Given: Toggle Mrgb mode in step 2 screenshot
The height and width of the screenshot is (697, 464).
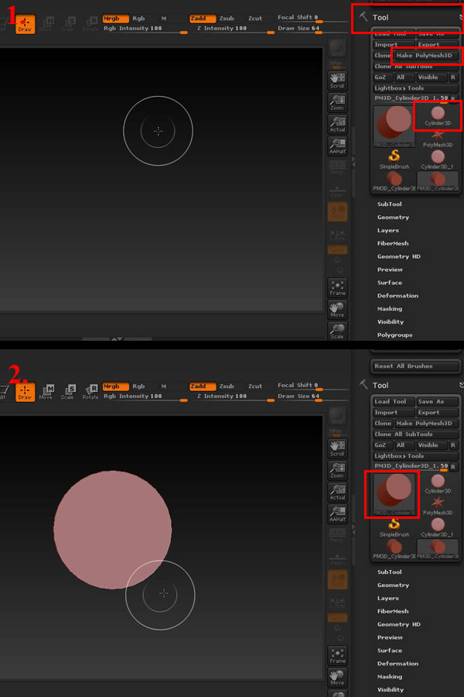Looking at the screenshot, I should coord(115,386).
